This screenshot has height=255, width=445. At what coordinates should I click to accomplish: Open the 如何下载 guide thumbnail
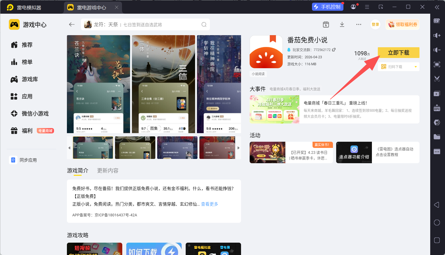tap(154, 249)
